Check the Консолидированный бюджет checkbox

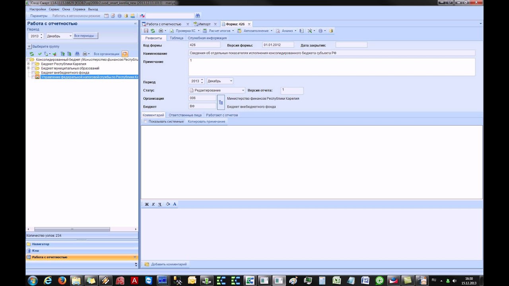28,60
